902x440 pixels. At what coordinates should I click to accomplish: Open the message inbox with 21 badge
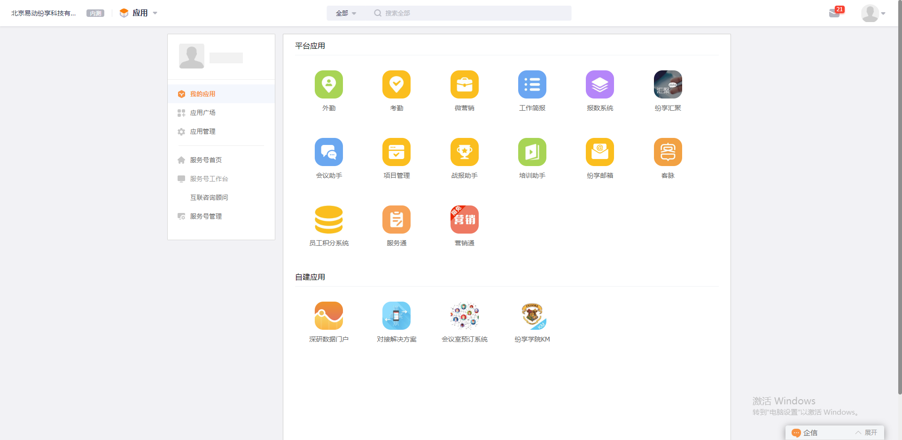click(x=835, y=13)
